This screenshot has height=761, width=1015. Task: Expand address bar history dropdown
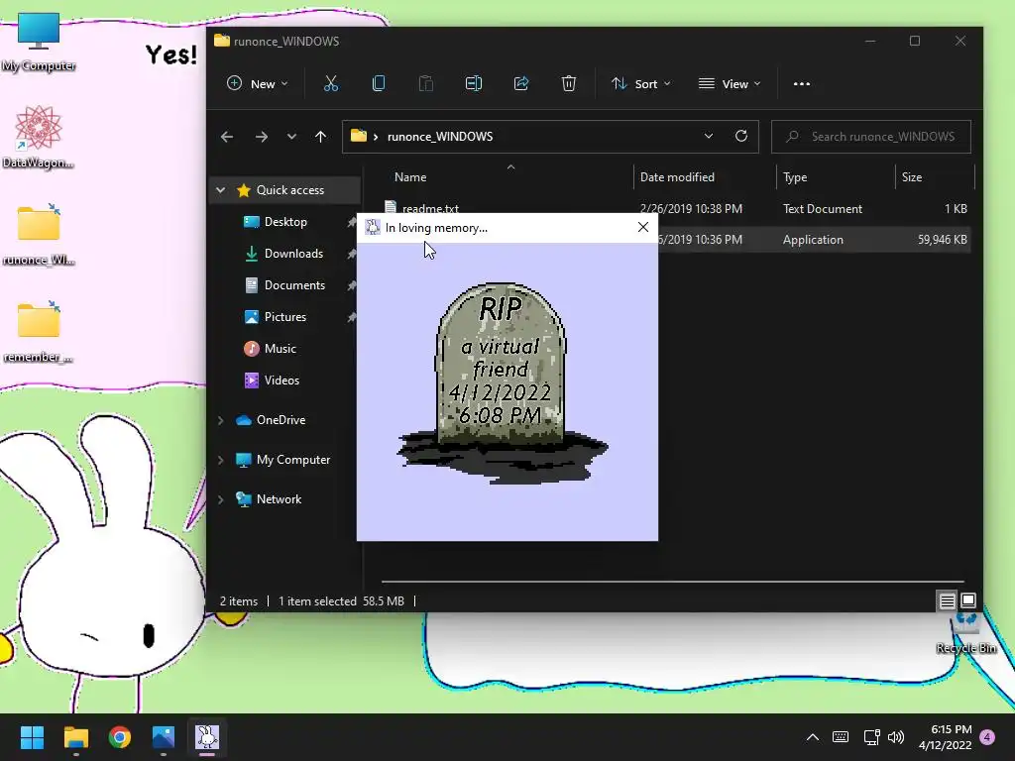pyautogui.click(x=708, y=136)
